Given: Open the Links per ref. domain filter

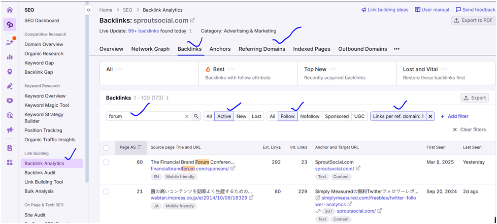Looking at the screenshot, I should pyautogui.click(x=398, y=116).
